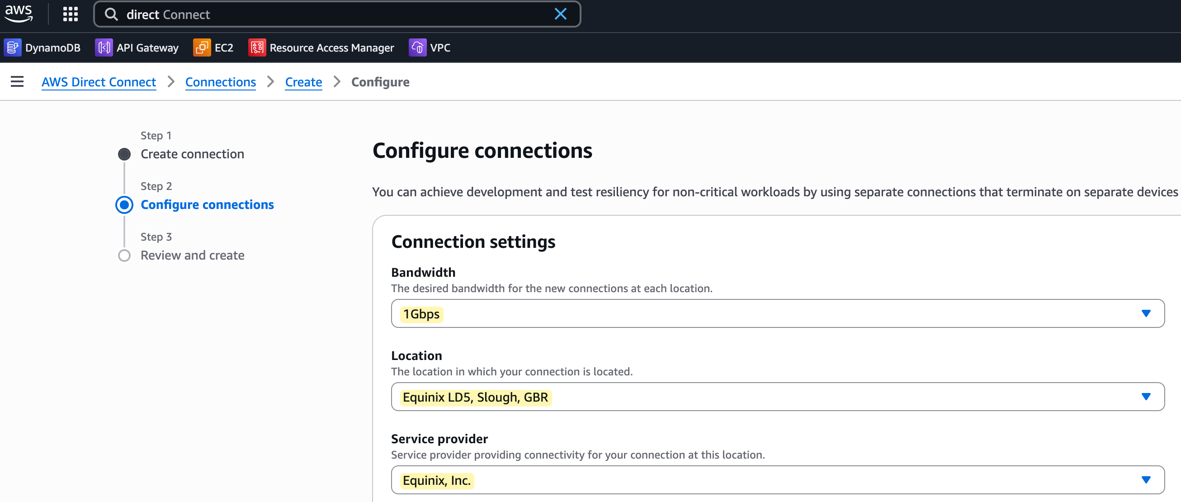Open the Bandwidth dropdown showing 1Gbps
The width and height of the screenshot is (1181, 502).
pyautogui.click(x=778, y=313)
